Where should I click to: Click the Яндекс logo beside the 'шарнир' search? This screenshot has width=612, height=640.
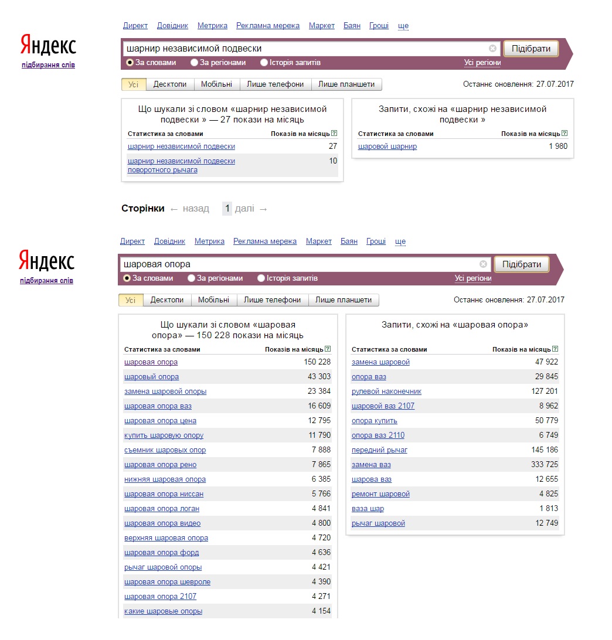(48, 44)
